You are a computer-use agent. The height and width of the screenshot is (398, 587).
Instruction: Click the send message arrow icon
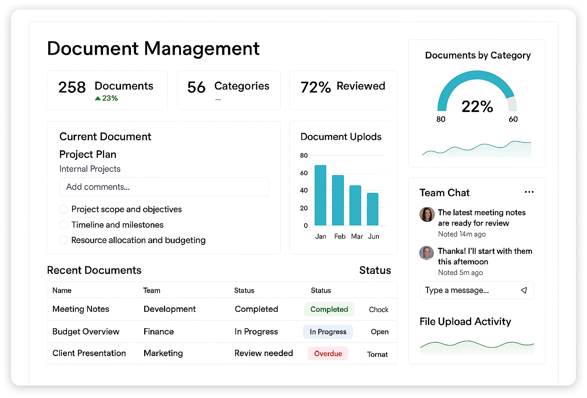point(524,290)
